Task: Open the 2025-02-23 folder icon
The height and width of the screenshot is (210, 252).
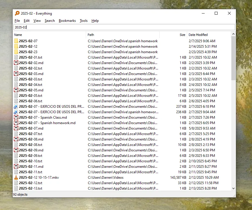Action: [16, 52]
